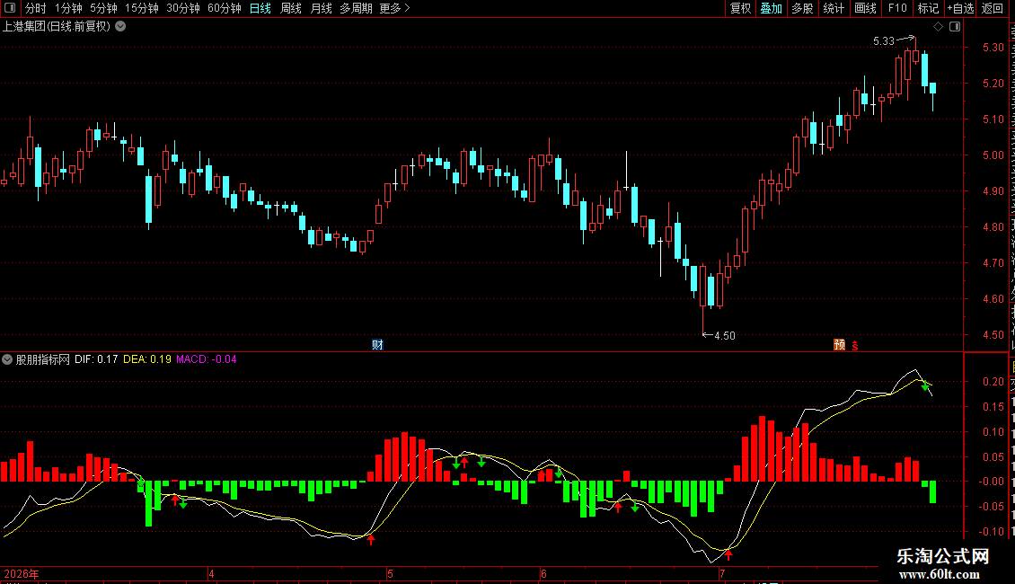Open the 股朋指标网 indicator dropdown
Viewport: 1015px width, 584px height.
pyautogui.click(x=7, y=359)
